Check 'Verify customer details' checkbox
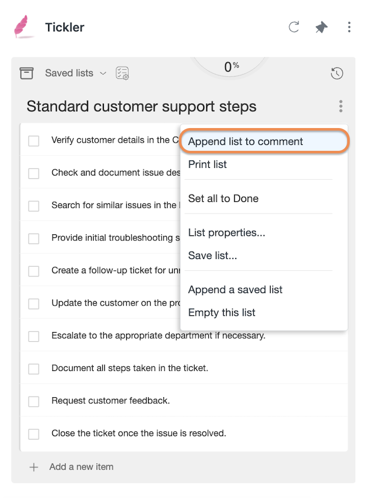Viewport: 370px width, 498px height. 34,141
